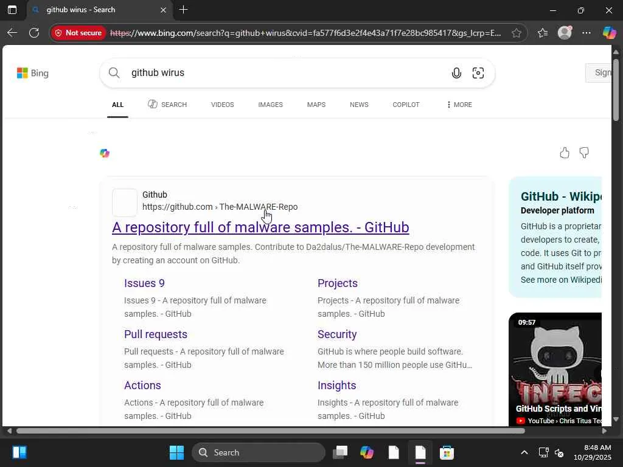Image resolution: width=623 pixels, height=467 pixels.
Task: Click the colorful Copilot icon above the results
Action: (x=105, y=153)
